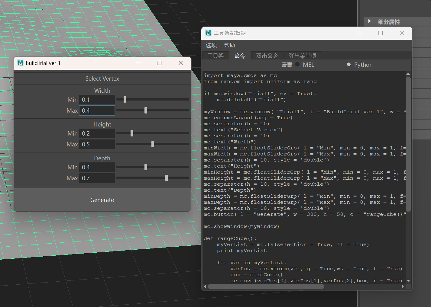Image resolution: width=431 pixels, height=307 pixels.
Task: Click the Depth Max slider handle
Action: (166, 178)
